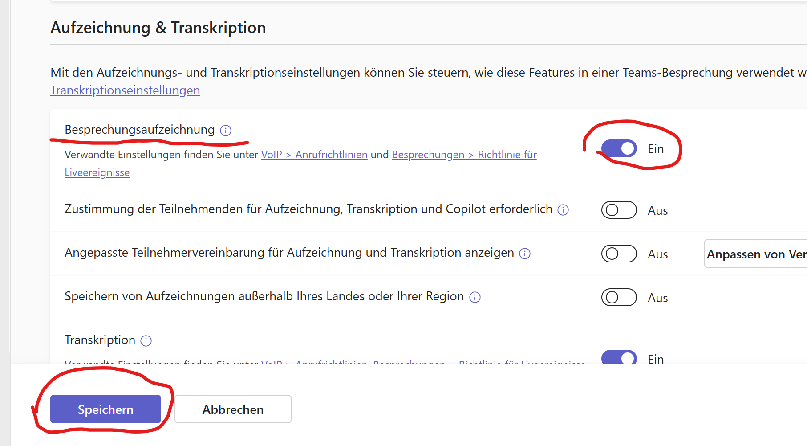Enable the Zustimmung der Teilnehmenden toggle
Screen dimensions: 807x446
(x=619, y=210)
